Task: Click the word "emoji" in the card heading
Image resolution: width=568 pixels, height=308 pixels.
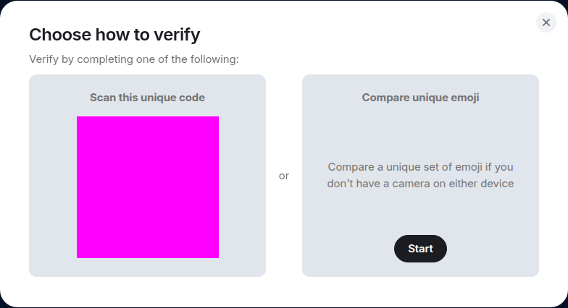Action: point(464,98)
